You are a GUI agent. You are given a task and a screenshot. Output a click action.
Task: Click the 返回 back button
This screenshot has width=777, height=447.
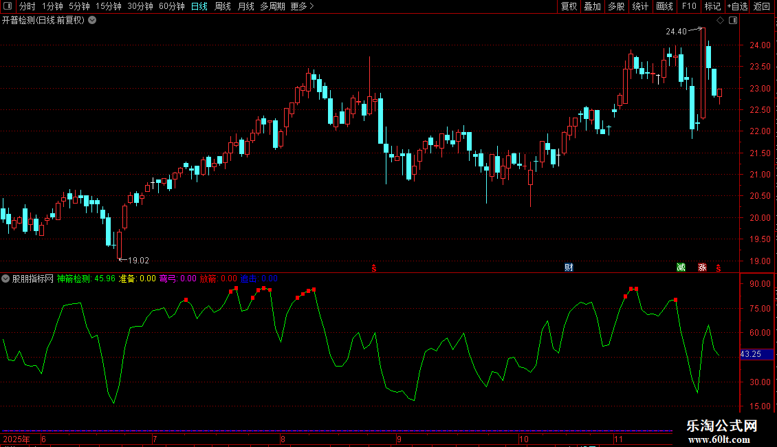click(x=762, y=6)
